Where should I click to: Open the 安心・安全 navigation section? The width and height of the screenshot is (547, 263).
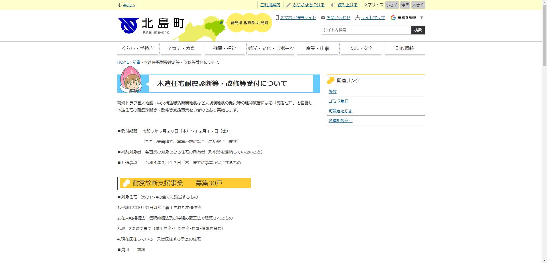(361, 49)
